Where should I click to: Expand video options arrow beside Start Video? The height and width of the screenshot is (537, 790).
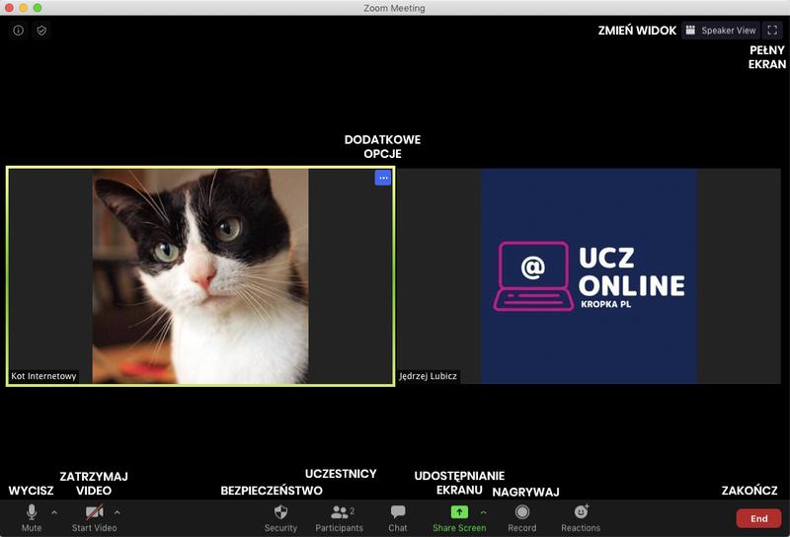click(x=118, y=512)
